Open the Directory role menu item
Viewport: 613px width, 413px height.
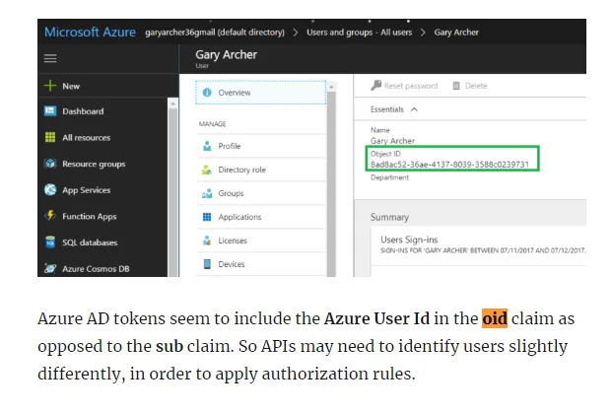(261, 170)
